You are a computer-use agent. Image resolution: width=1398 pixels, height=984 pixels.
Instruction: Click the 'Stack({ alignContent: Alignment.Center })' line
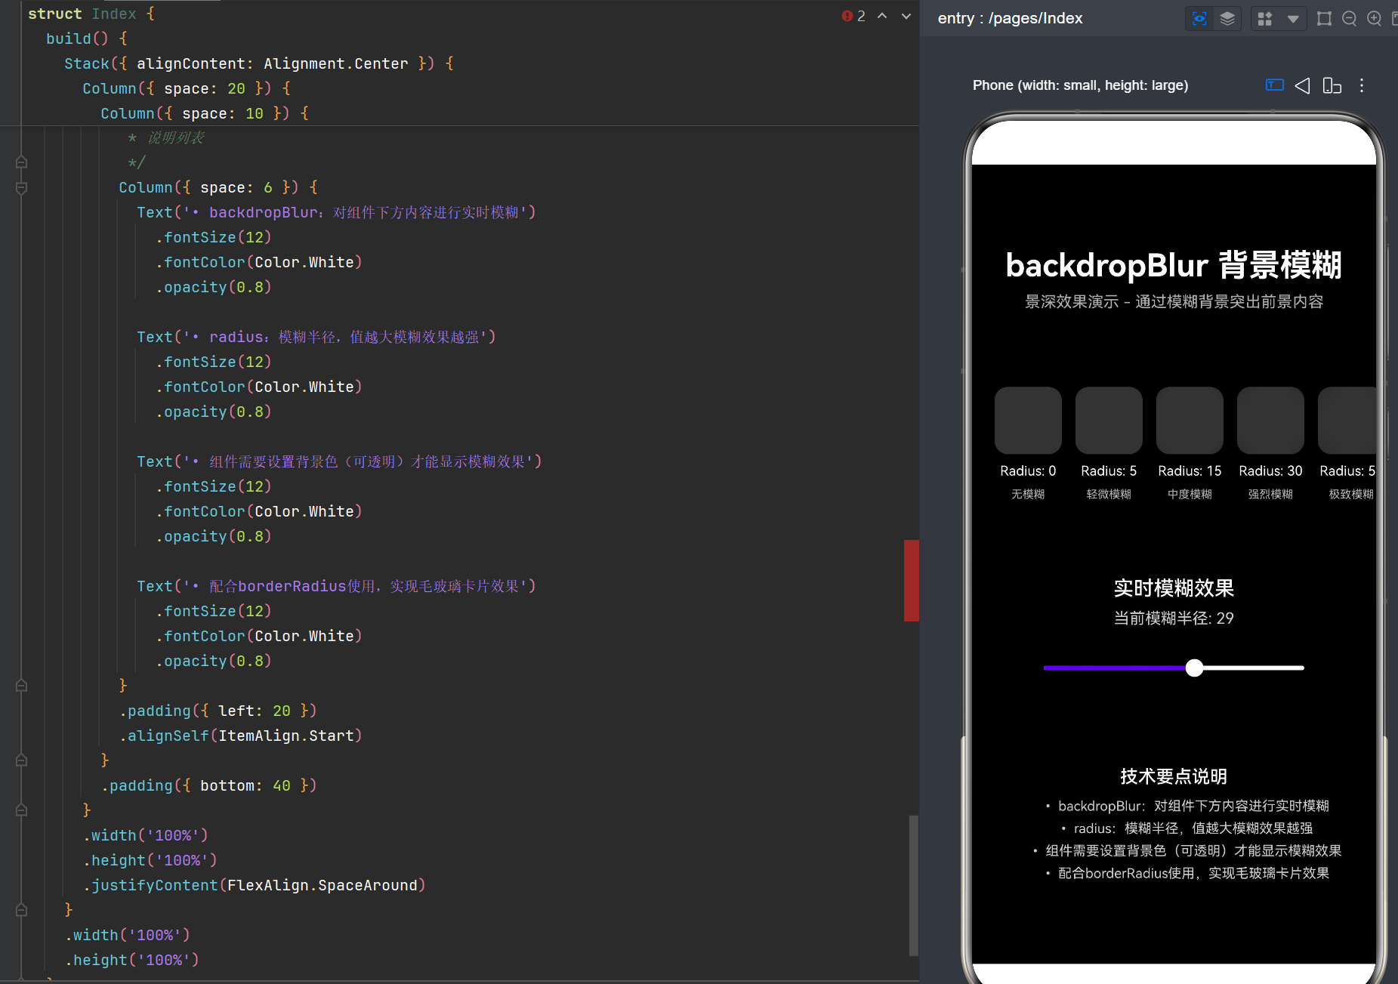(x=259, y=63)
